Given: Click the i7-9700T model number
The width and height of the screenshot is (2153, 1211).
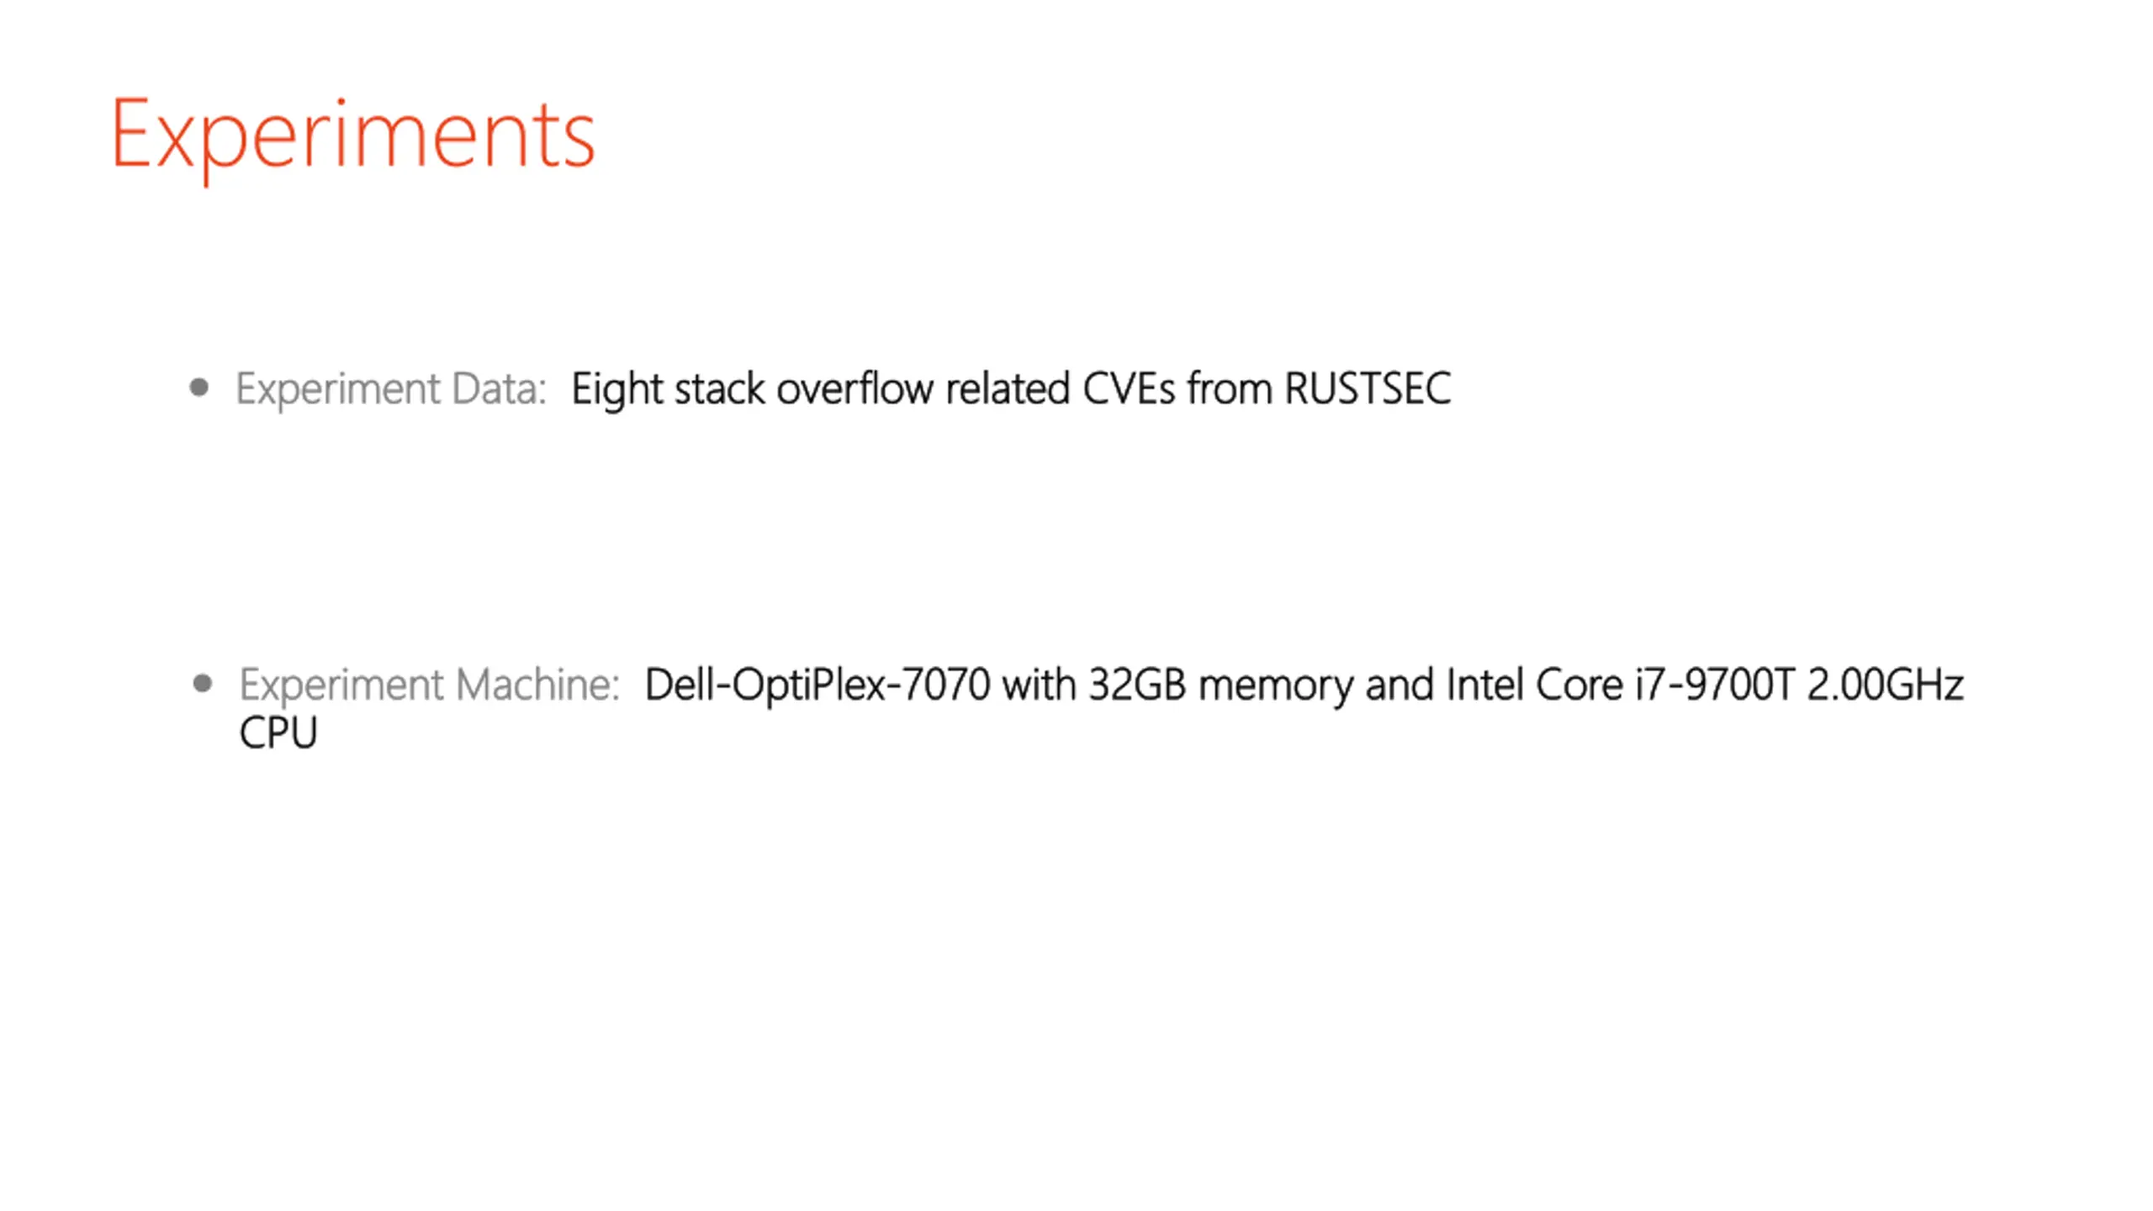Looking at the screenshot, I should pyautogui.click(x=1715, y=685).
